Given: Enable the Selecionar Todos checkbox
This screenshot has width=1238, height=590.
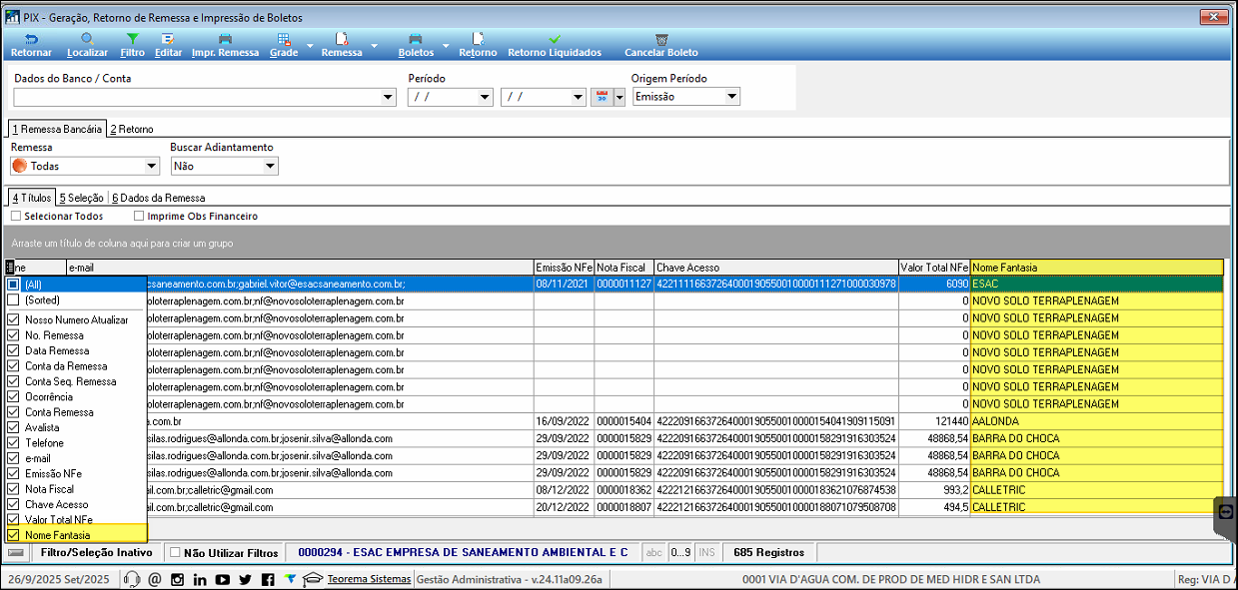Looking at the screenshot, I should pyautogui.click(x=16, y=216).
